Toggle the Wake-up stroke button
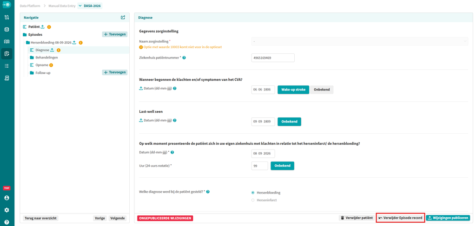 pos(293,90)
